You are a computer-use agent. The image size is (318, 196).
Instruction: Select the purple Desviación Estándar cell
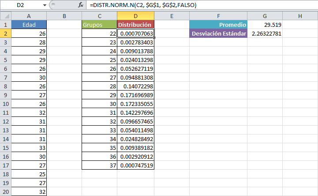[218, 33]
